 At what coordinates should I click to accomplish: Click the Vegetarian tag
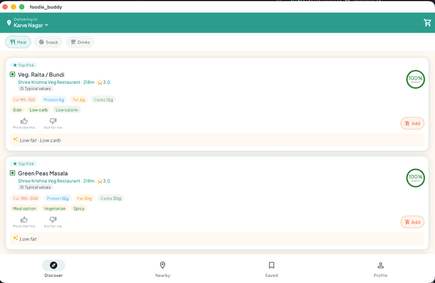[x=54, y=208]
